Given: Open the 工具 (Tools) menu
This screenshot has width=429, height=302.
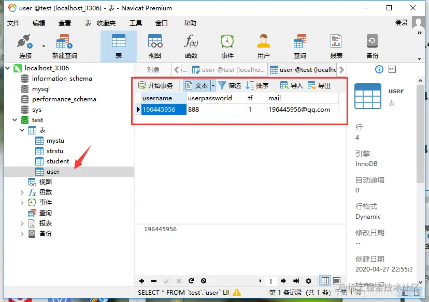Looking at the screenshot, I should 136,22.
